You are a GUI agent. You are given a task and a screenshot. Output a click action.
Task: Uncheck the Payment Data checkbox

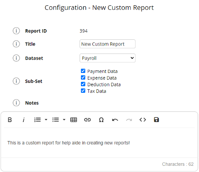(x=83, y=71)
